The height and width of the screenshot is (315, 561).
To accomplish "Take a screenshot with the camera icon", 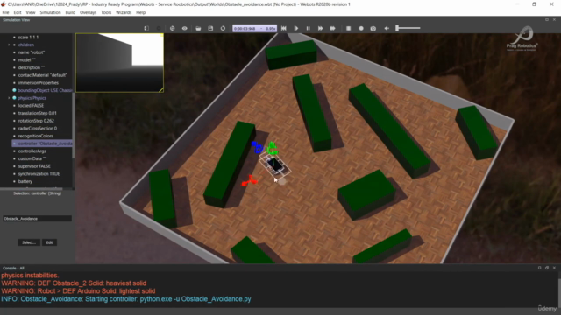I will (373, 28).
